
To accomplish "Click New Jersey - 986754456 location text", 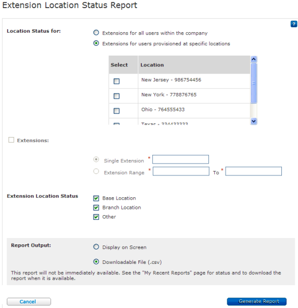I will pos(171,80).
